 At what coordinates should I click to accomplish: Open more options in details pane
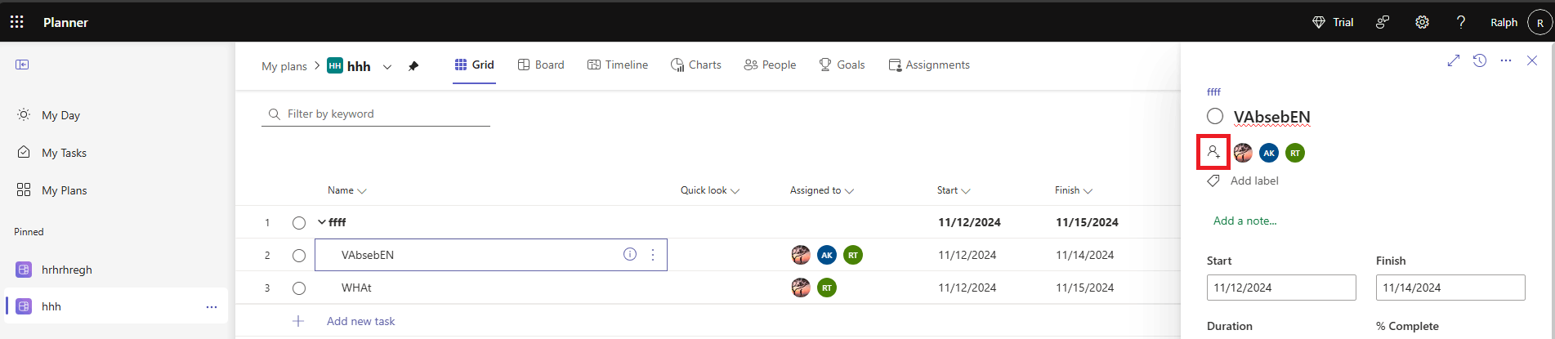click(x=1506, y=60)
